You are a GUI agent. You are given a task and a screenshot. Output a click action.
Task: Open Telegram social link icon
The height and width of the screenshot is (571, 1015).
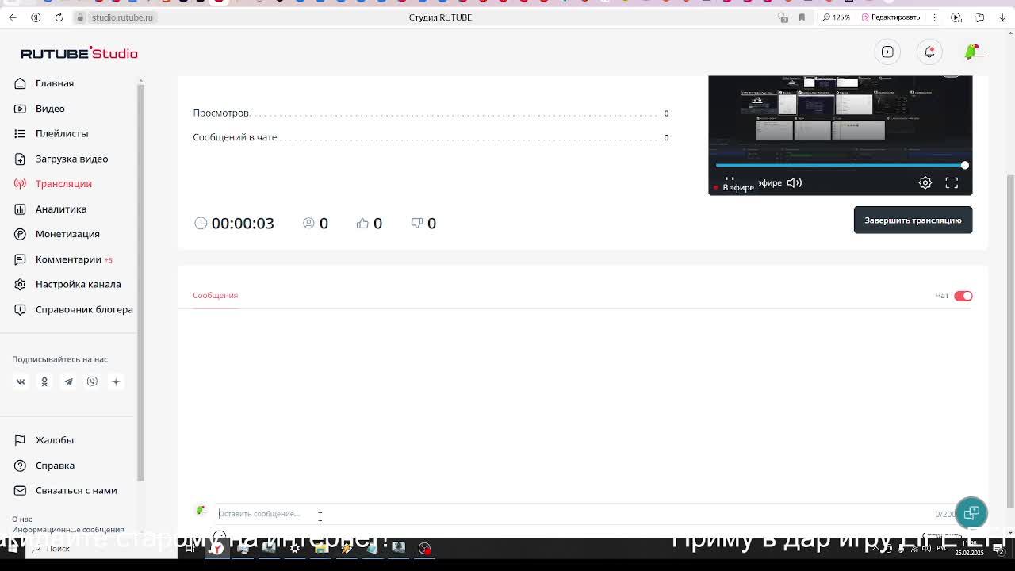click(x=68, y=382)
